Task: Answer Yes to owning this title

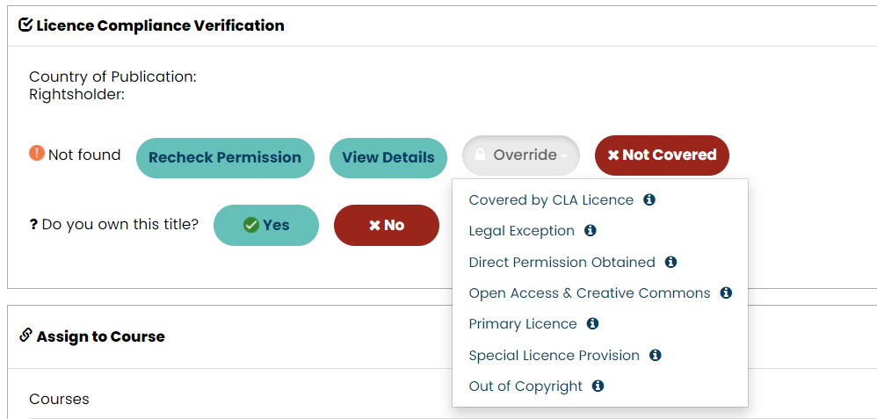Action: (x=266, y=225)
